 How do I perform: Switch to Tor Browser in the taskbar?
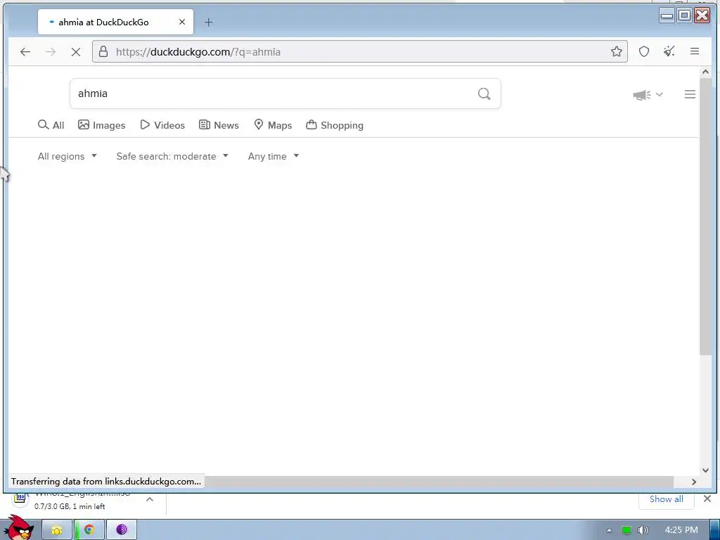122,530
